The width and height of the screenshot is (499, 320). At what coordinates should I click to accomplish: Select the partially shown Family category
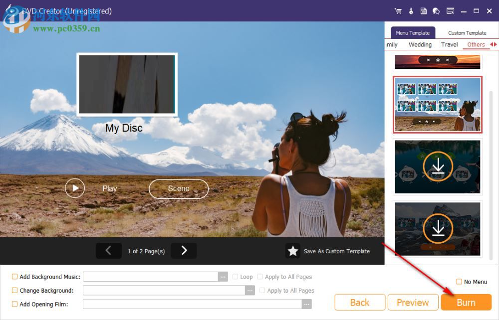pos(392,44)
